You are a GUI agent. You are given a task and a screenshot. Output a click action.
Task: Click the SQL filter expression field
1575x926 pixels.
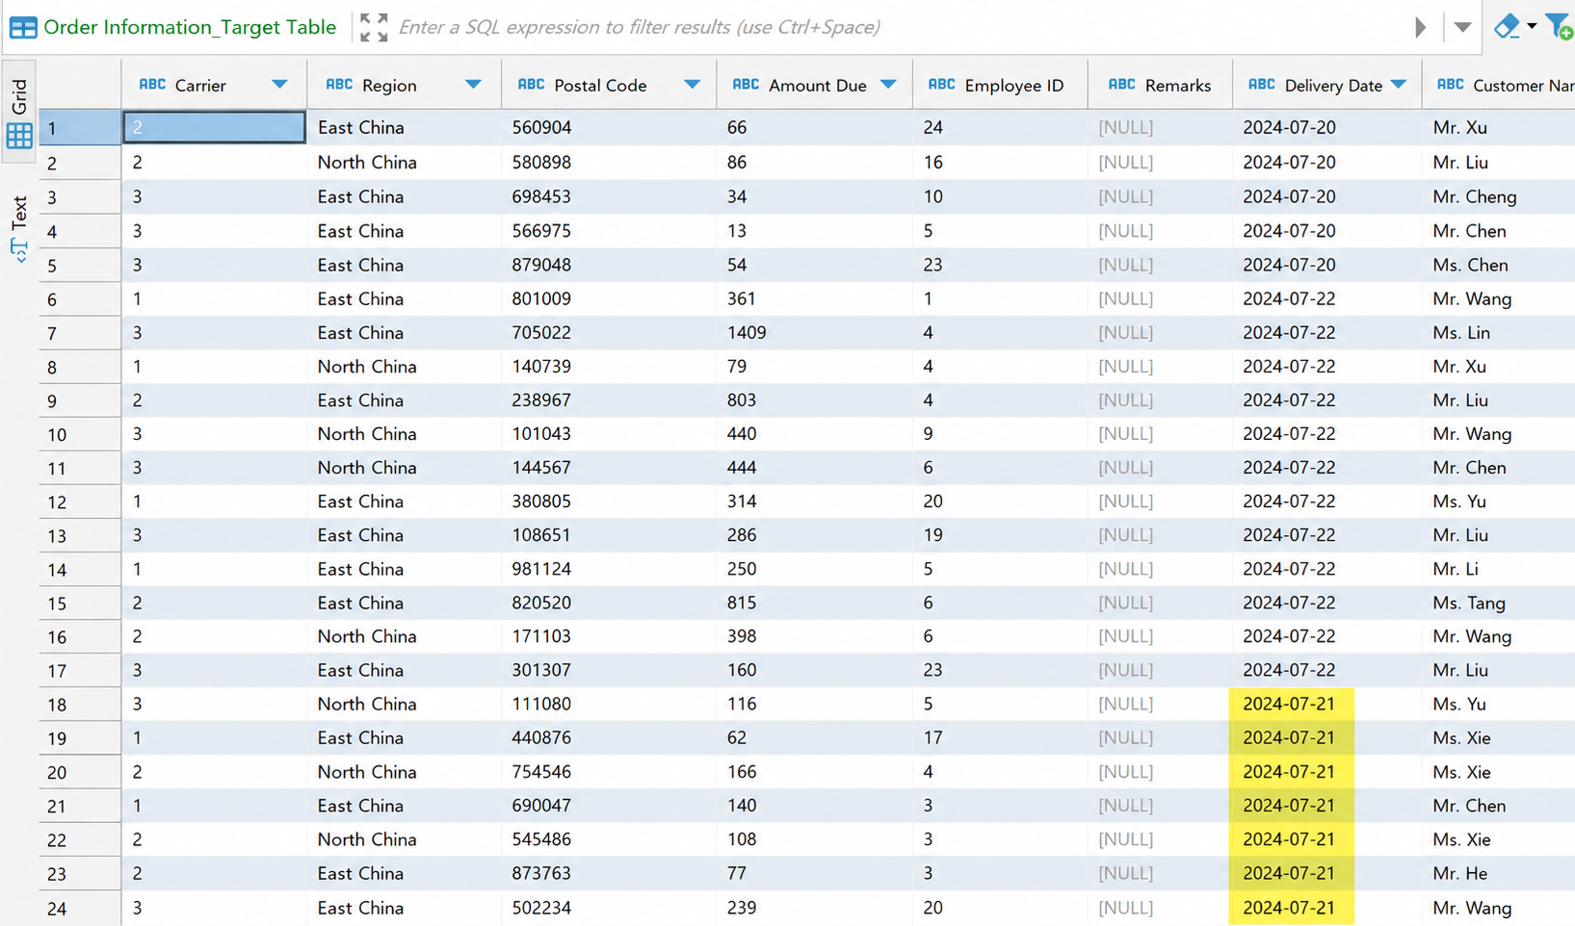pyautogui.click(x=896, y=27)
